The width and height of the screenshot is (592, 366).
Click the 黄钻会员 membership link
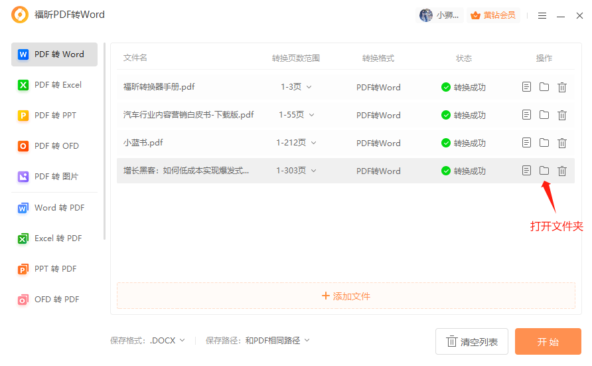(492, 15)
